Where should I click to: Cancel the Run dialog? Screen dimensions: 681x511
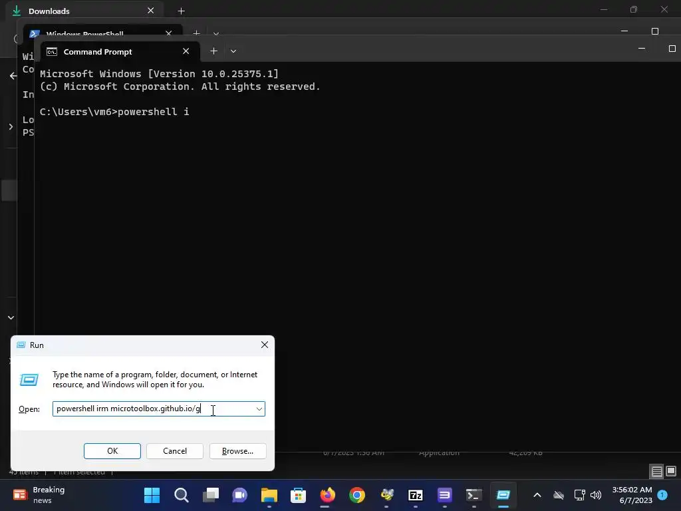point(175,450)
